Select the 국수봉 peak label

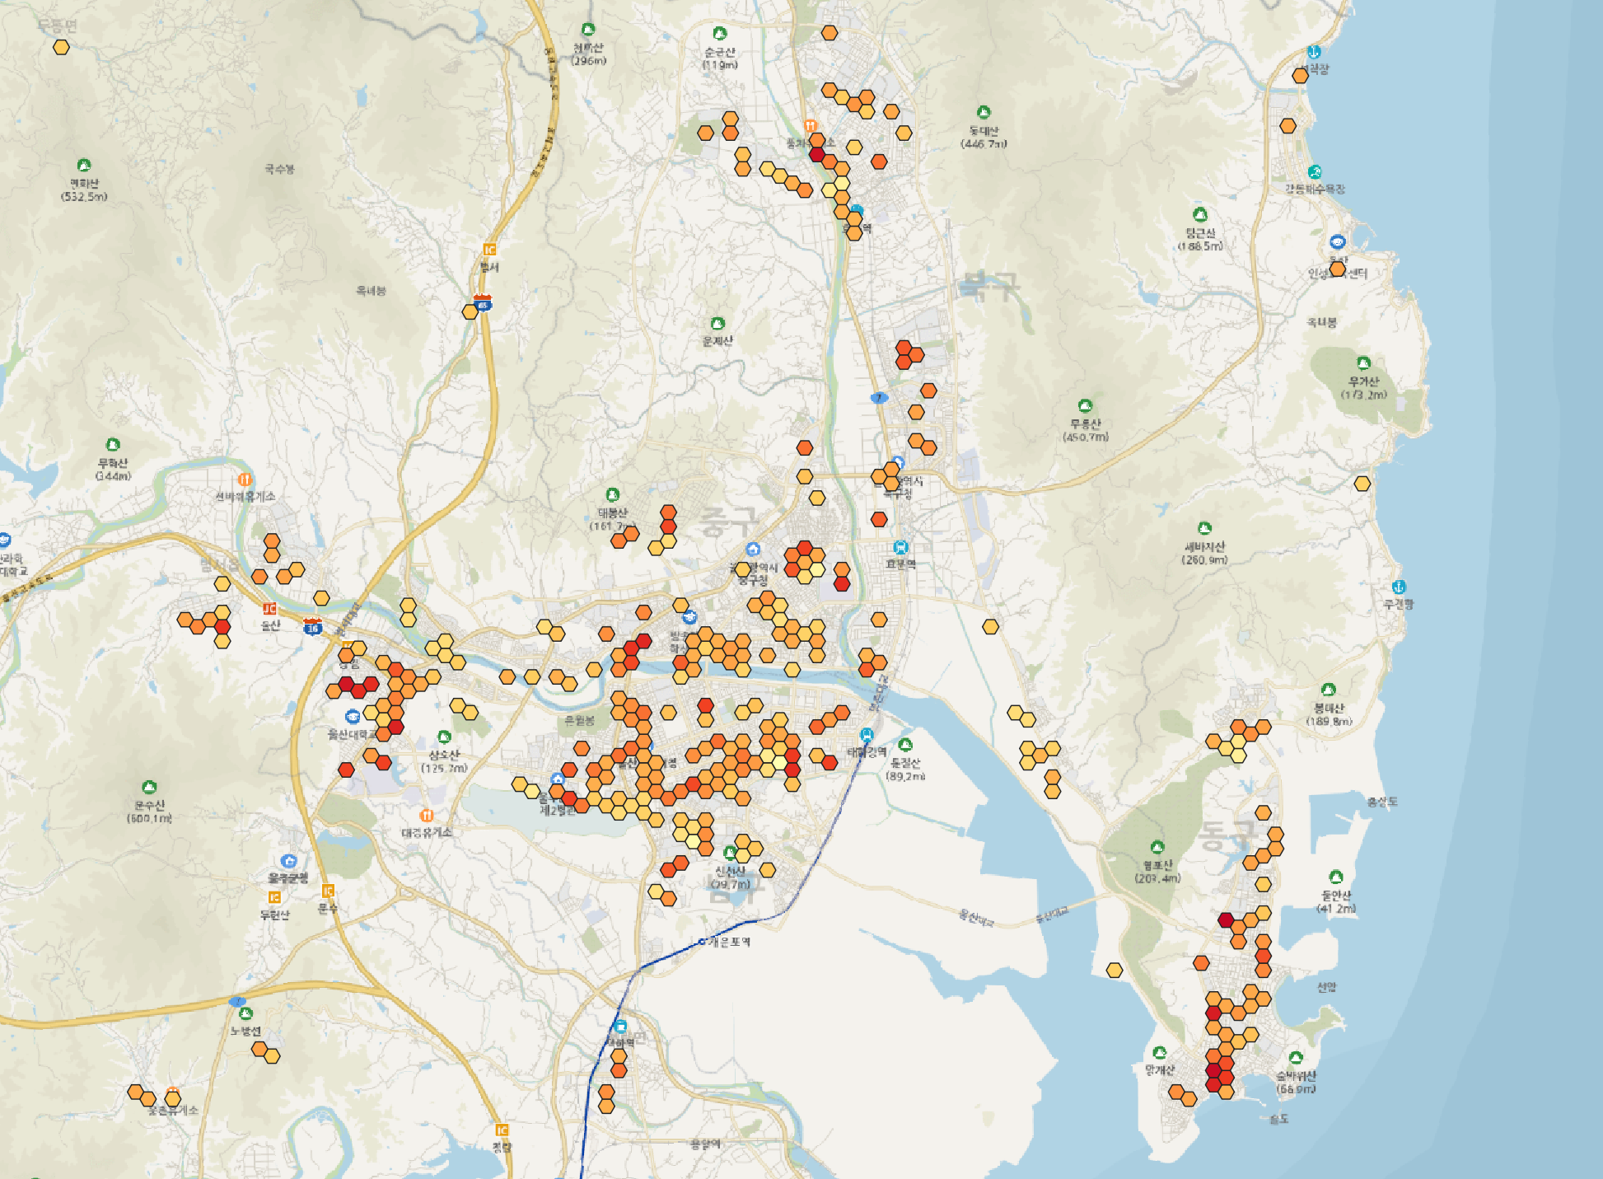pos(279,169)
